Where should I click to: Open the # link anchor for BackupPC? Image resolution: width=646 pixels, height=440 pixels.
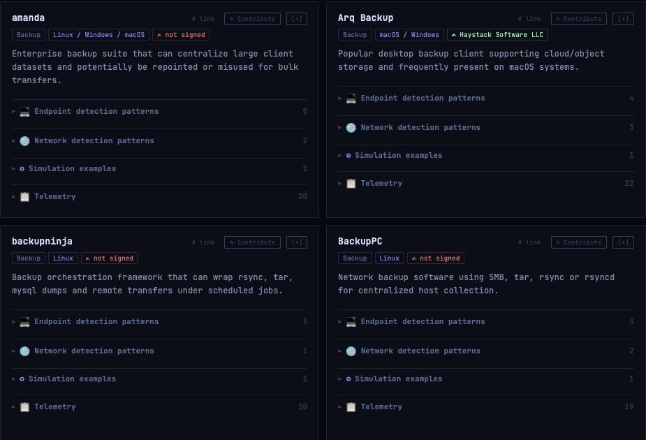click(x=529, y=242)
